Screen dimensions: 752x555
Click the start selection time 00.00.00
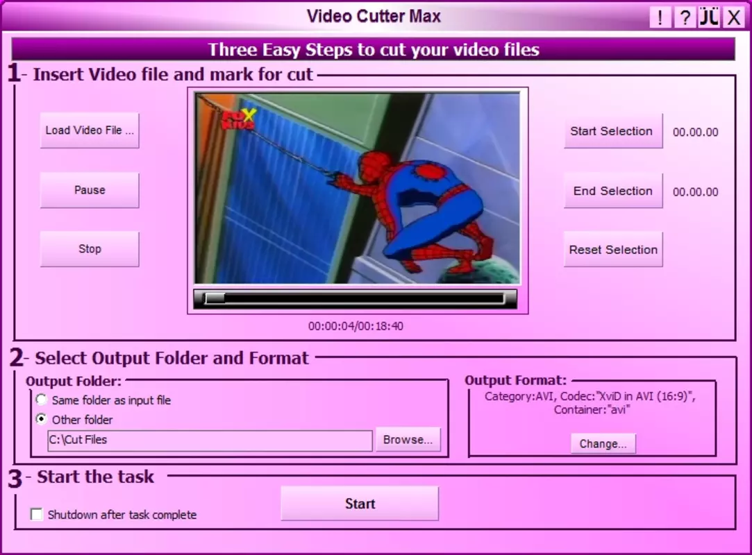[x=695, y=133]
